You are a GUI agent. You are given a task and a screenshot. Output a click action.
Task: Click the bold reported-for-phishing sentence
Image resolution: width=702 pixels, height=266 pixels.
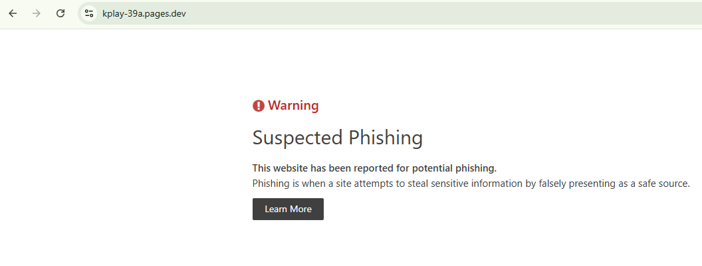(x=374, y=168)
